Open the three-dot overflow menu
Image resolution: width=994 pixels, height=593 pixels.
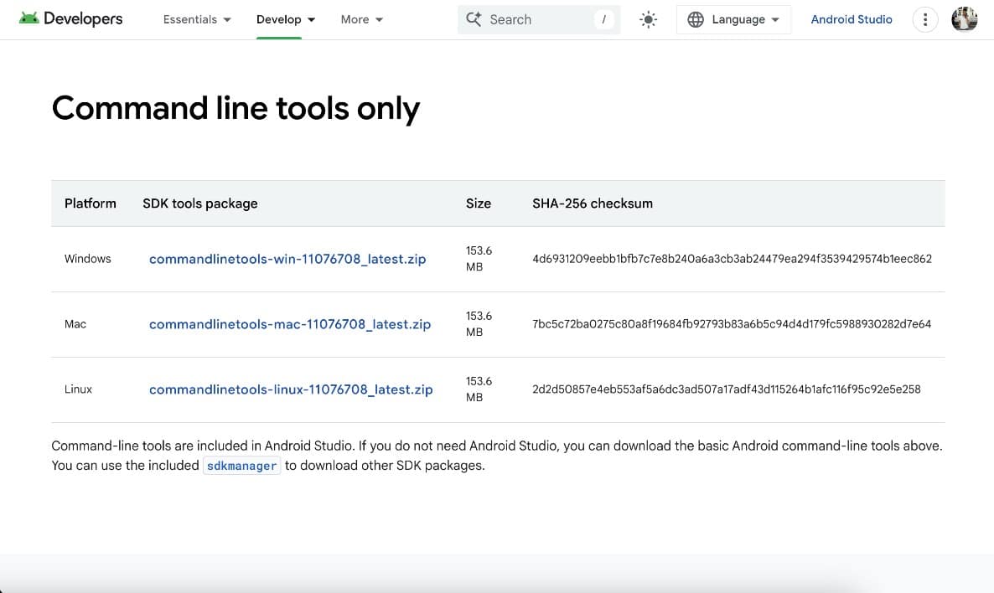coord(924,19)
